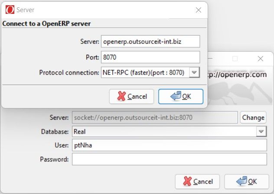Viewport: 274px width, 194px height.
Task: Click the Cancel label in the Server dialog
Action: pyautogui.click(x=137, y=96)
